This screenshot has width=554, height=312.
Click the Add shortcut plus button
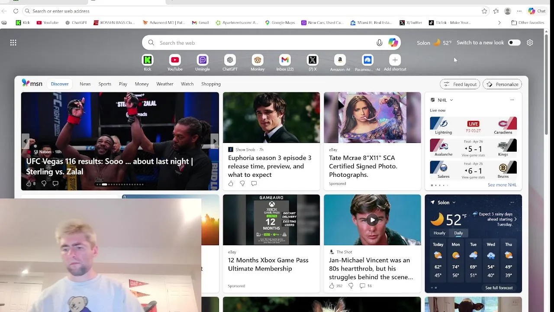coord(395,60)
